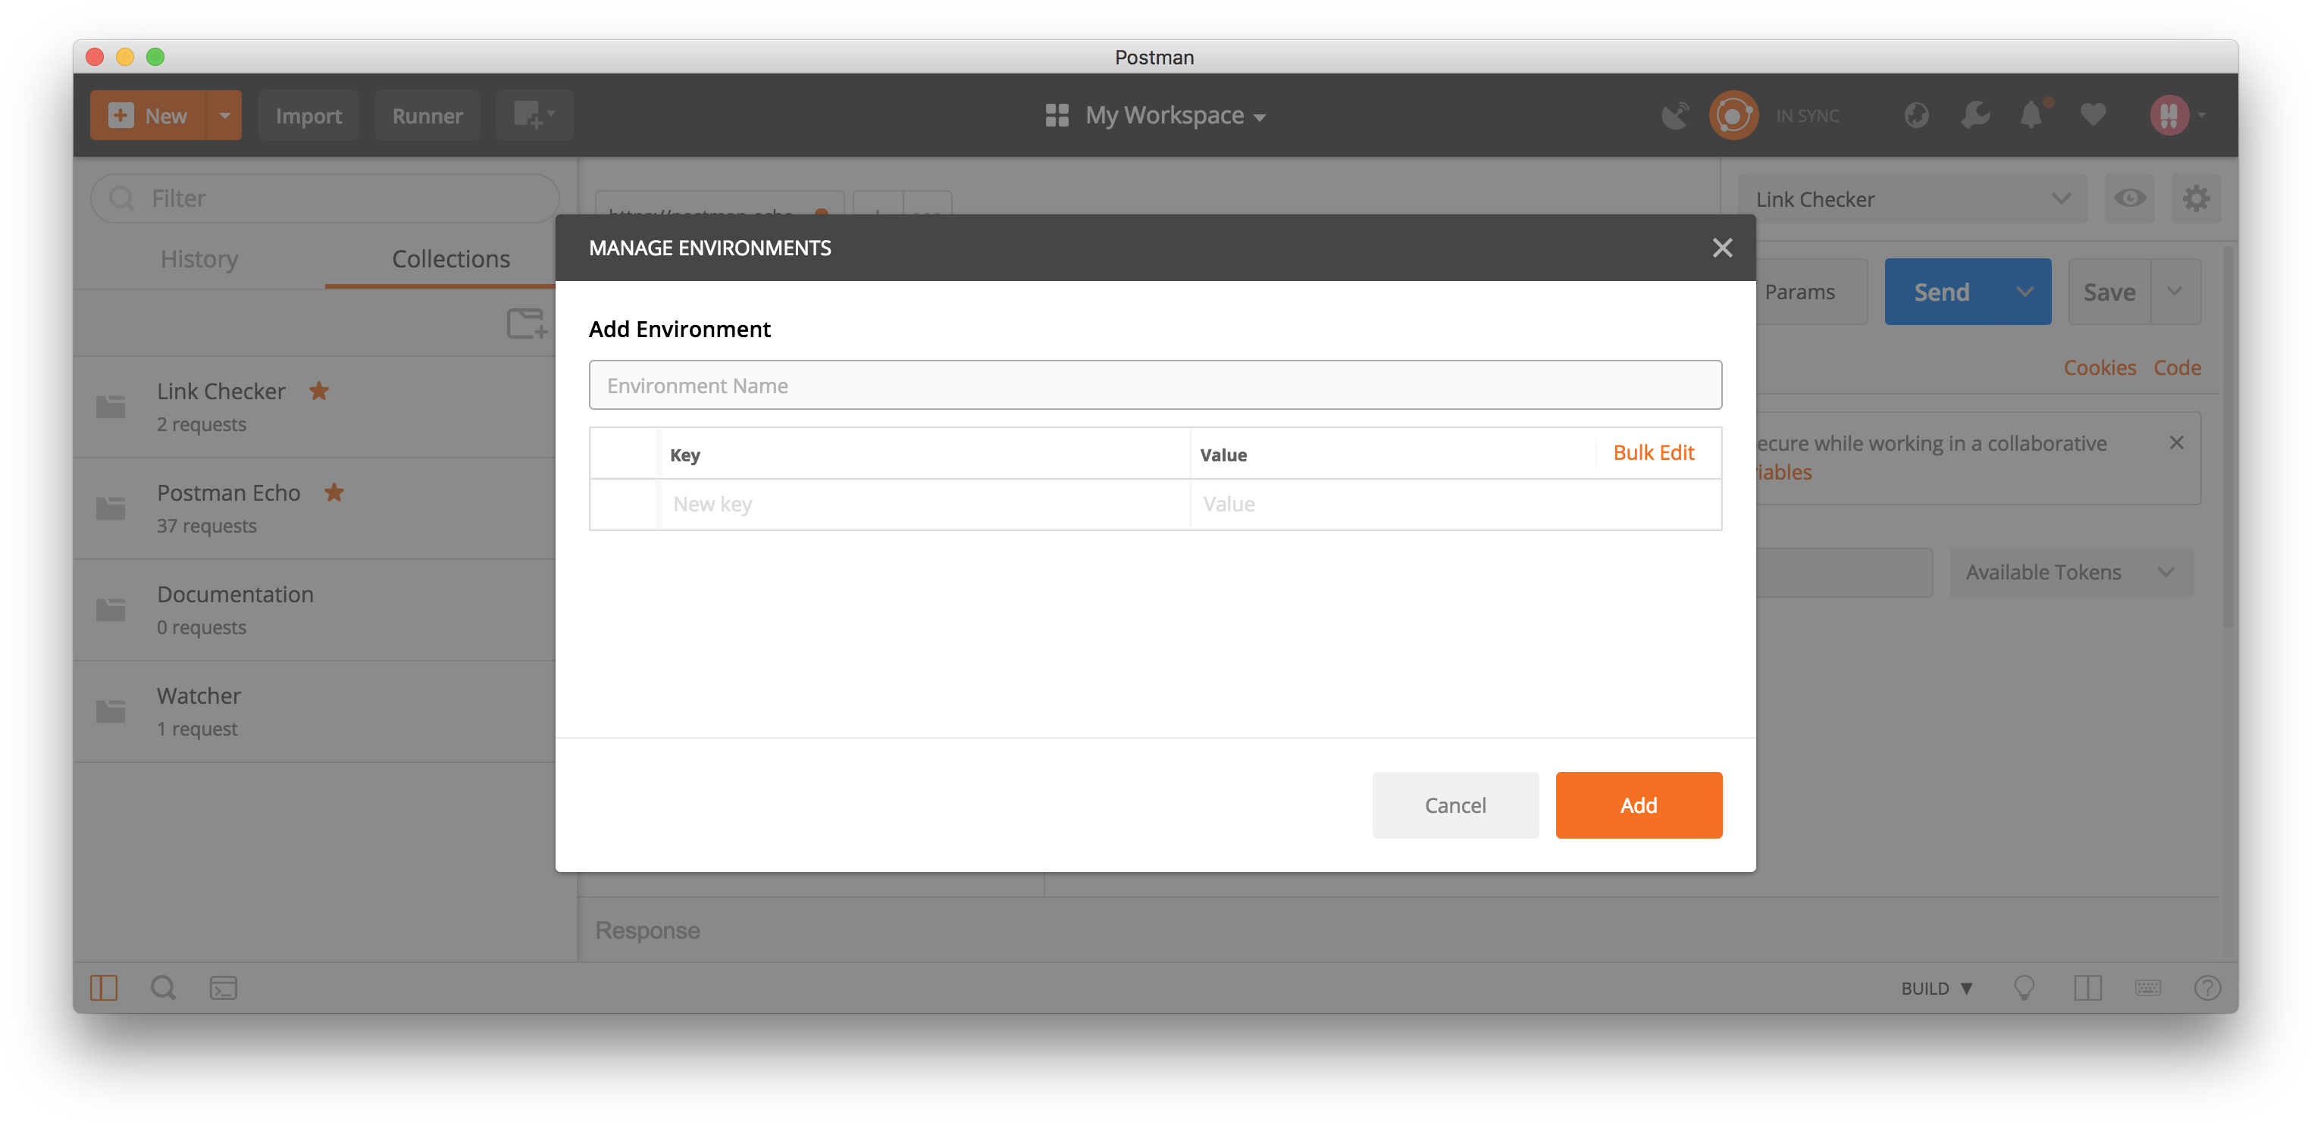Show notifications via the bell icon

tap(2032, 116)
